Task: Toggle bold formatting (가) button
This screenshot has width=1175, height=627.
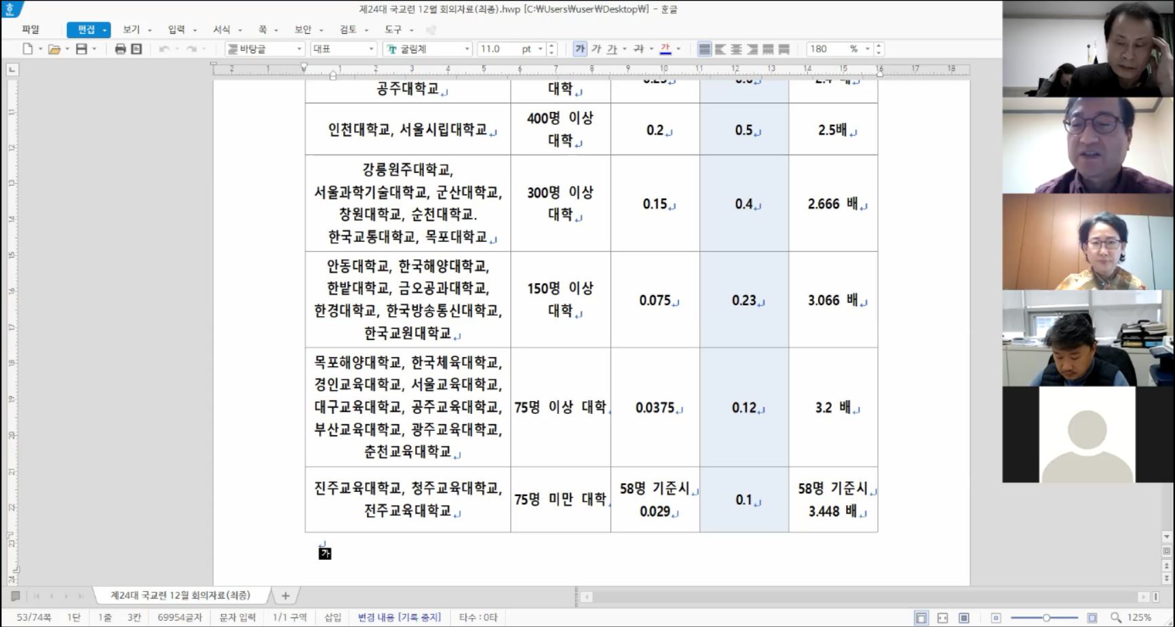Action: [x=579, y=49]
